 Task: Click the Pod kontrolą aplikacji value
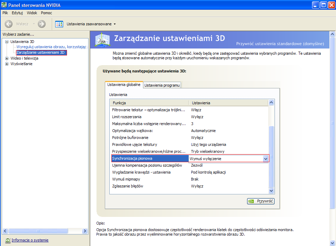(x=208, y=172)
